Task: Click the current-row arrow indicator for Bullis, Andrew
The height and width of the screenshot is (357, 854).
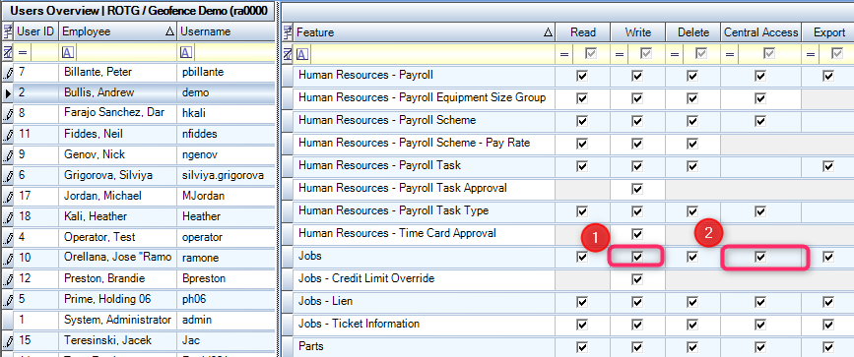Action: [7, 93]
